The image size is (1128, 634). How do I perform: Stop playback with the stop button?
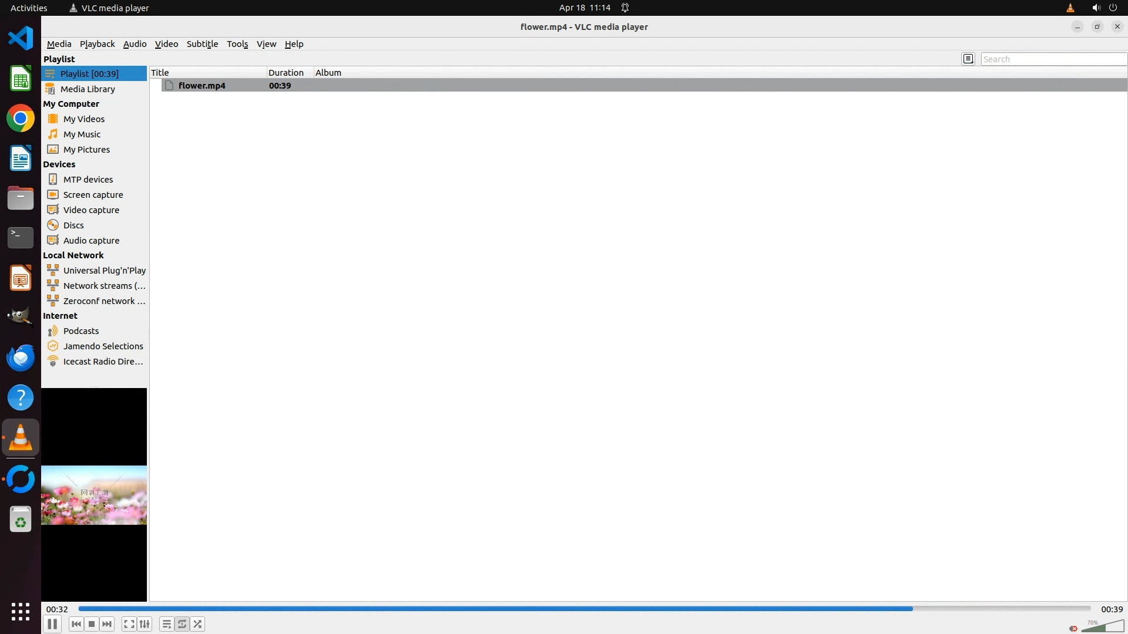point(92,624)
